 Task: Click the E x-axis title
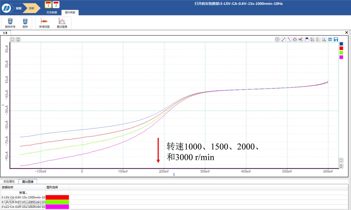(174, 174)
